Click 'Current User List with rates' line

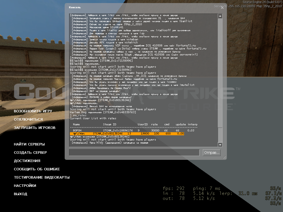pyautogui.click(x=93, y=118)
